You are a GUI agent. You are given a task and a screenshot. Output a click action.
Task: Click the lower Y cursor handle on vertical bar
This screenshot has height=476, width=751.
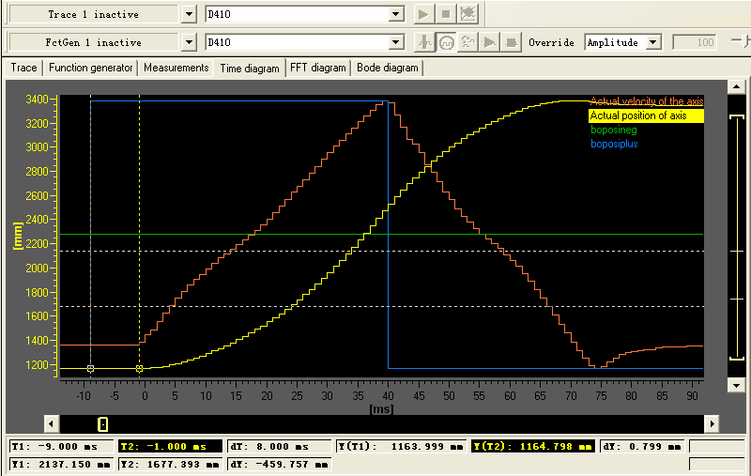tap(737, 299)
